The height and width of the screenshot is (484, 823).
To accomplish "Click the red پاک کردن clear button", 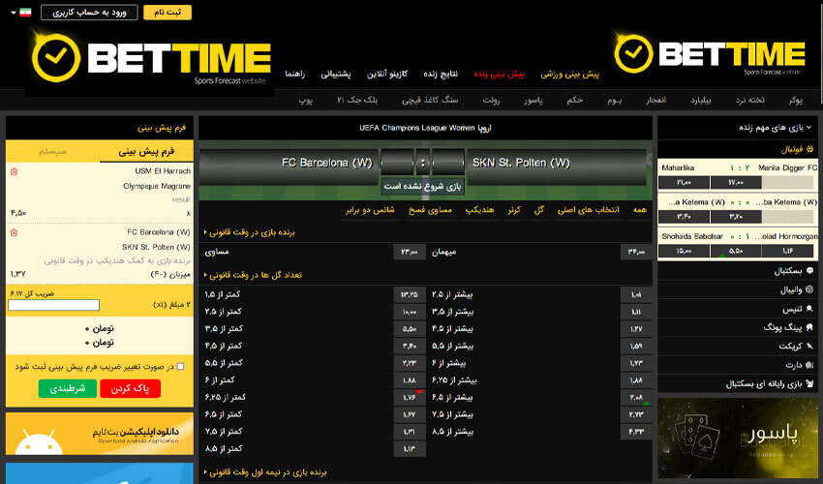I will pyautogui.click(x=130, y=388).
